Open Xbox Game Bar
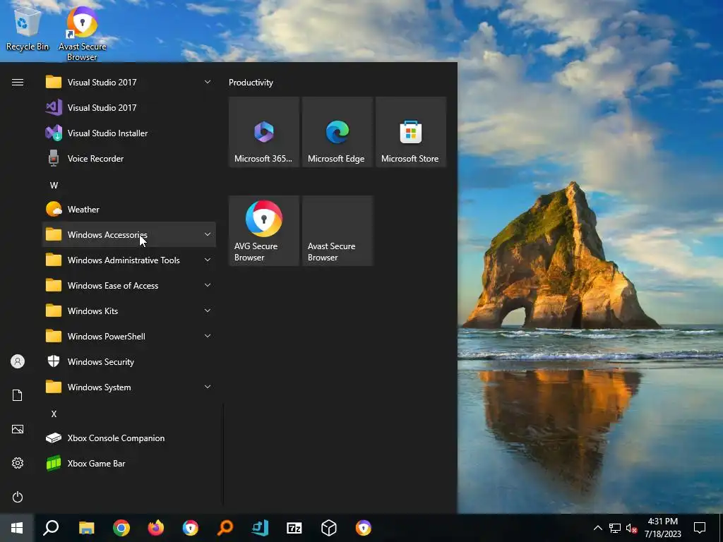This screenshot has height=542, width=723. pyautogui.click(x=129, y=463)
